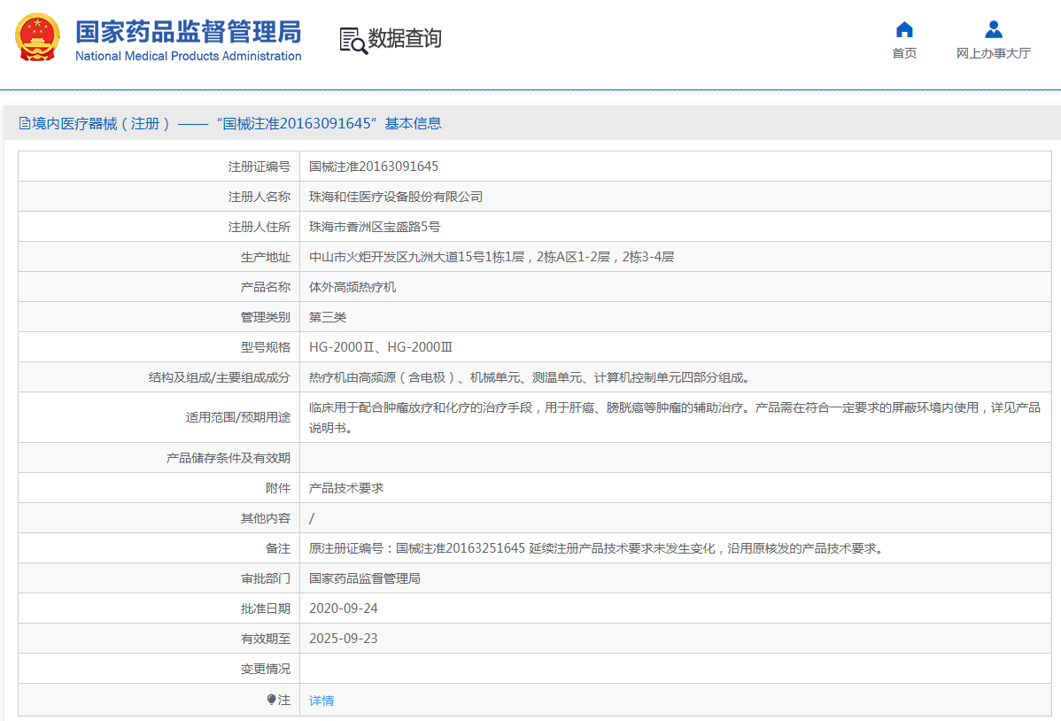Click product name 体外高频热疗机
This screenshot has width=1061, height=721.
(x=352, y=287)
